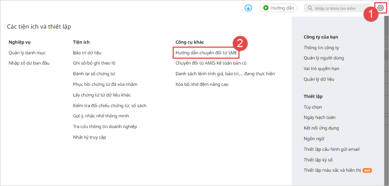Open Kết nối ứng dụng
Viewport: 389px width, 186px height.
[x=321, y=128]
